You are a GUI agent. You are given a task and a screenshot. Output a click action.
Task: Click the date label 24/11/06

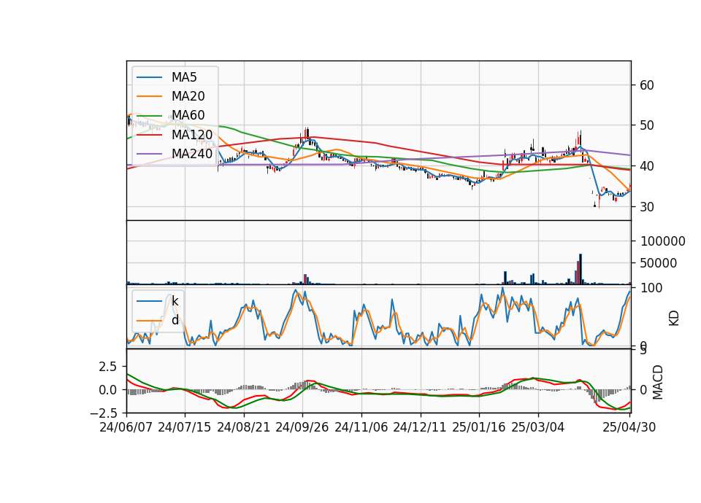coord(361,427)
